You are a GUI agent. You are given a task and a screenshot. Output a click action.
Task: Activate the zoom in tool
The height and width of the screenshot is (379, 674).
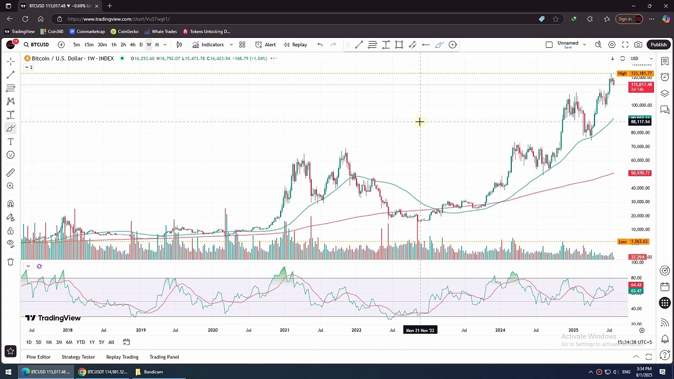tap(11, 186)
